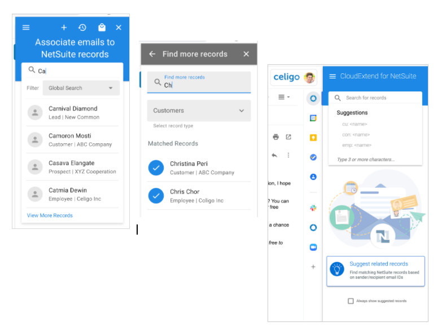Click avatar icon of Carnival Diamond
The width and height of the screenshot is (442, 335).
pyautogui.click(x=35, y=113)
